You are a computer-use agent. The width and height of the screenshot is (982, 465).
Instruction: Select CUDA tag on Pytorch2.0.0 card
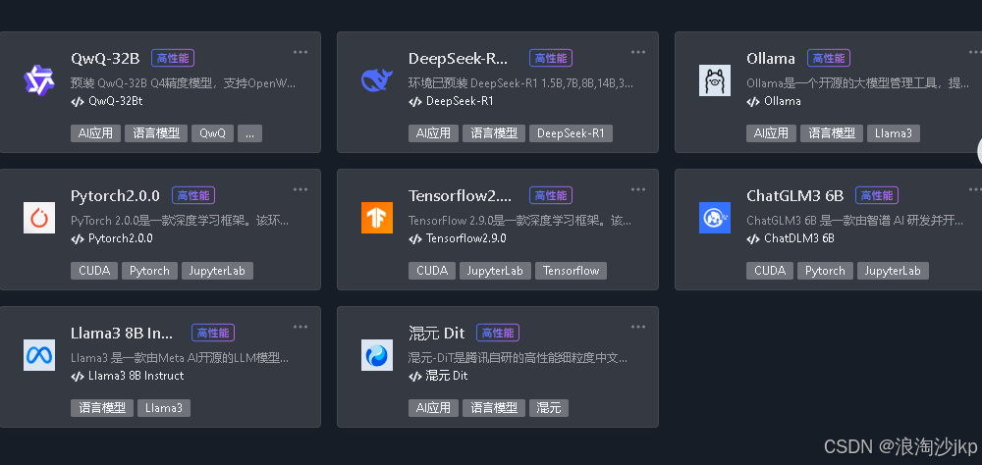(x=94, y=271)
